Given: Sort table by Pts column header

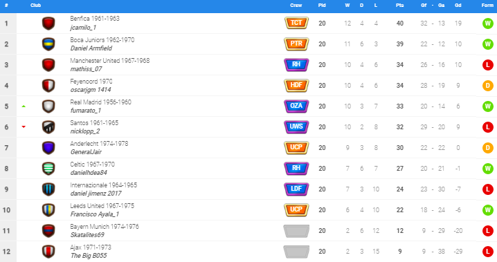Looking at the screenshot, I should pos(399,6).
